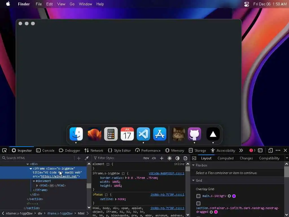Expand the html node in tree
Screen dimensions: 289x217
tap(37, 185)
